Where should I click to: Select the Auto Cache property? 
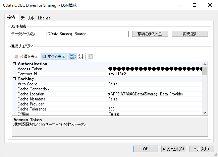(x=28, y=84)
